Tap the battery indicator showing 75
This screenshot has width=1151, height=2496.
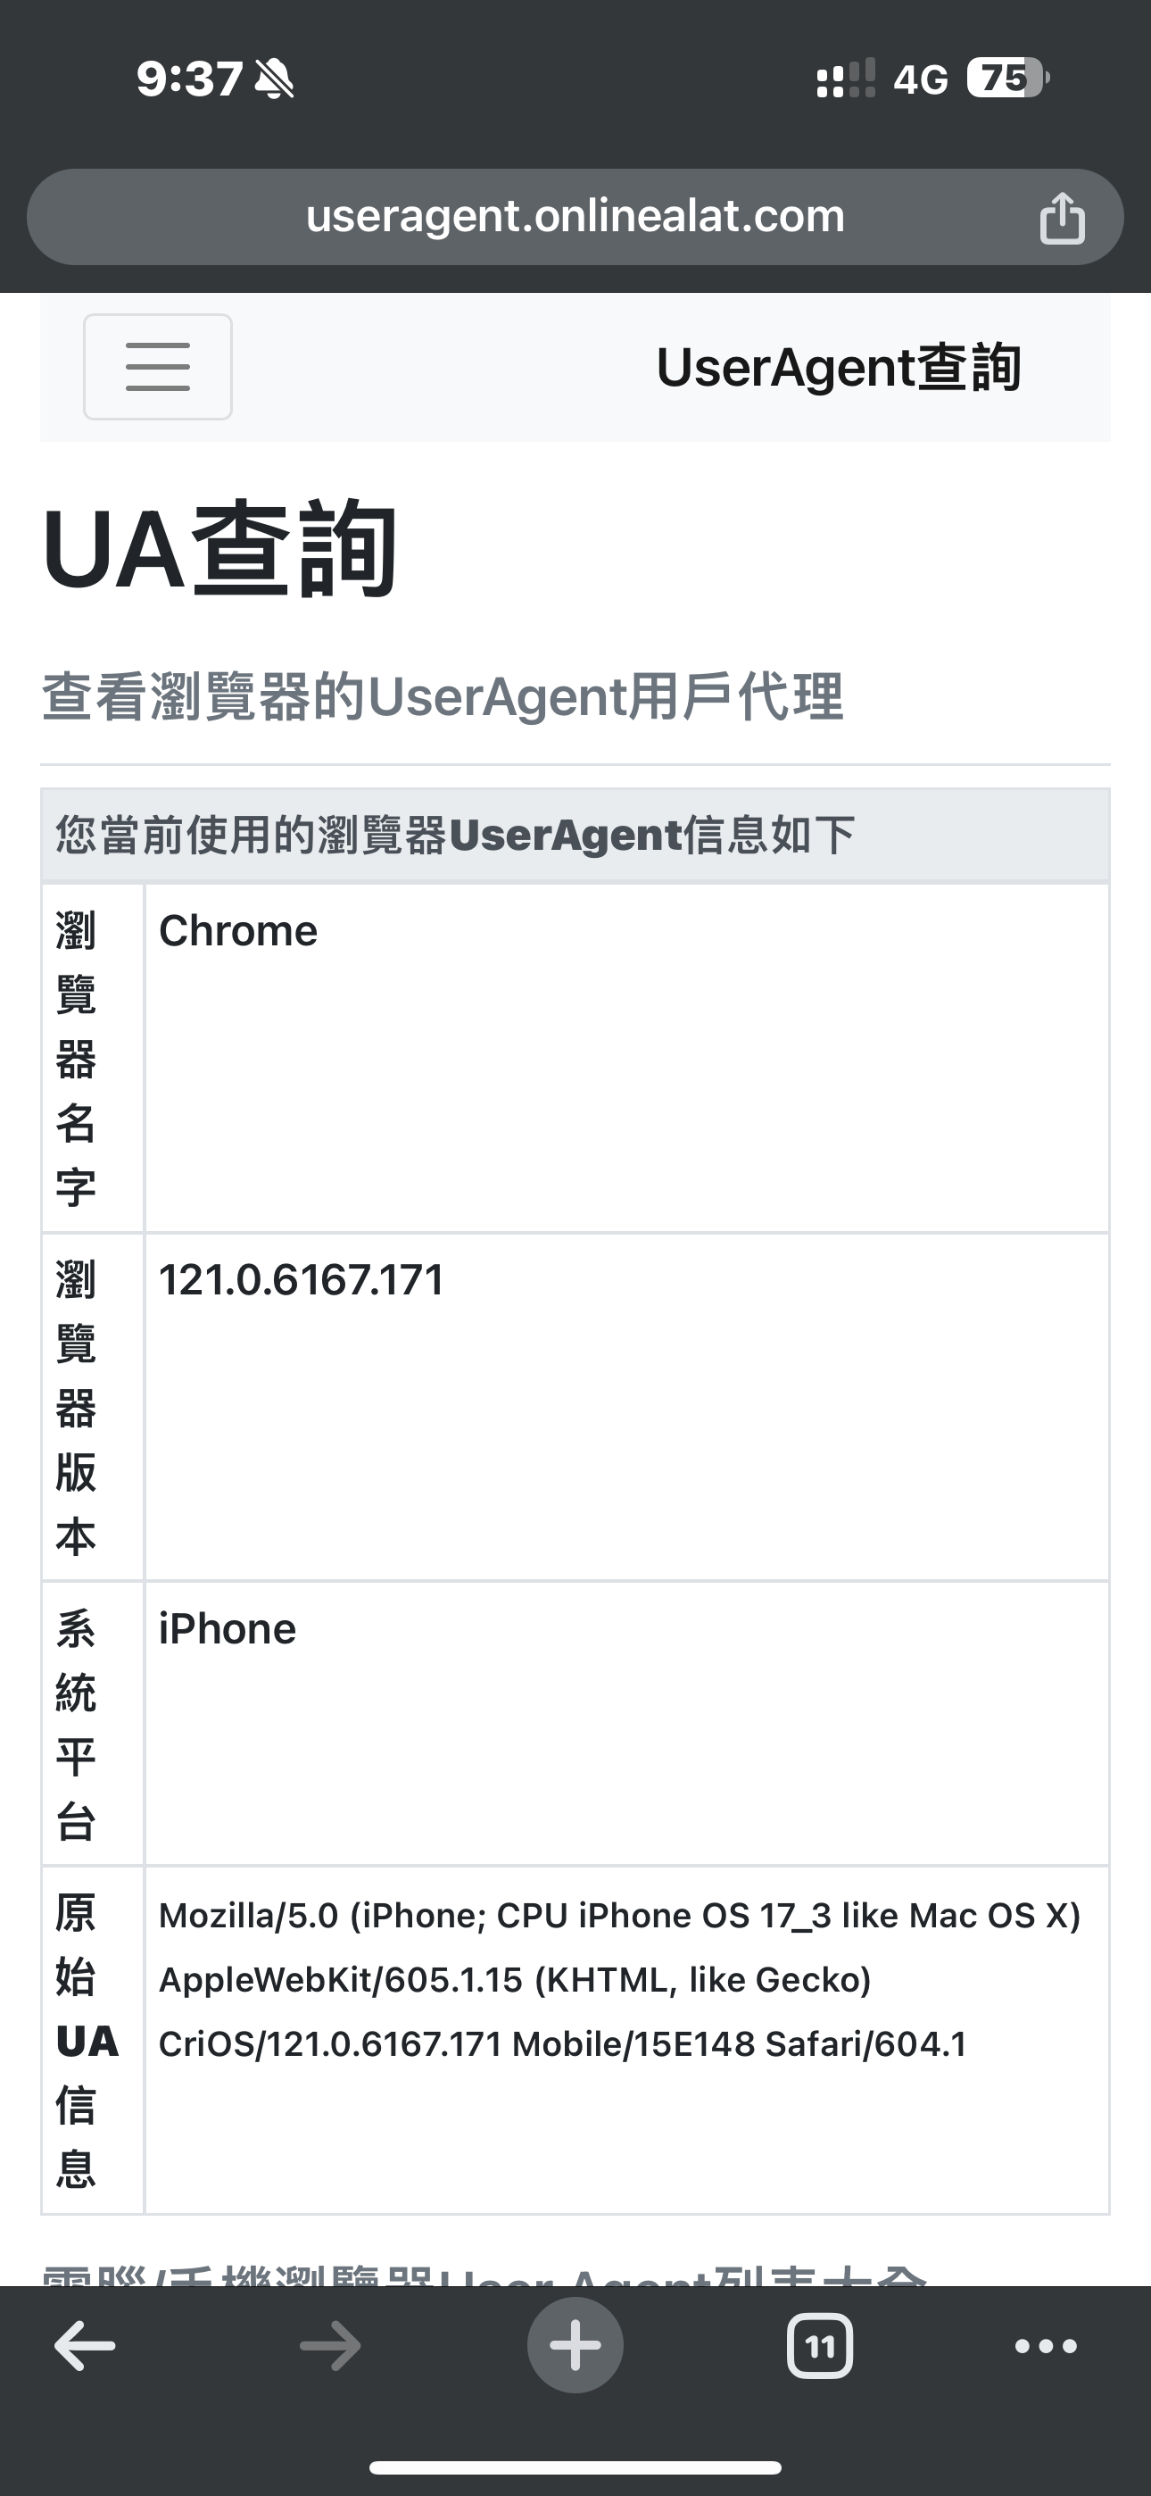coord(1008,78)
